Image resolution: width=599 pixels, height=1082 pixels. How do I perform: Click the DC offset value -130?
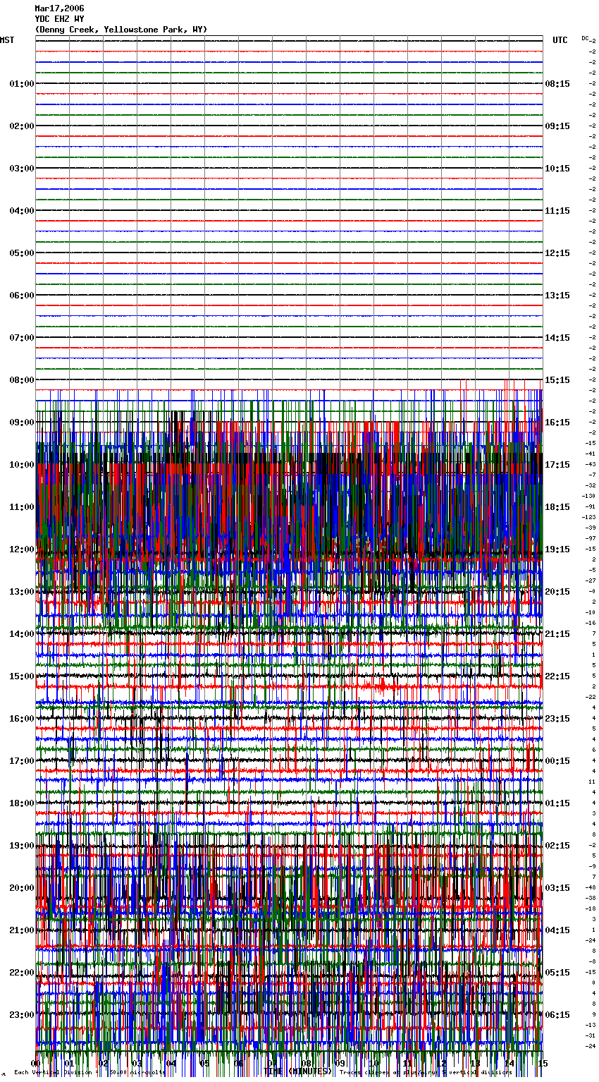[589, 496]
